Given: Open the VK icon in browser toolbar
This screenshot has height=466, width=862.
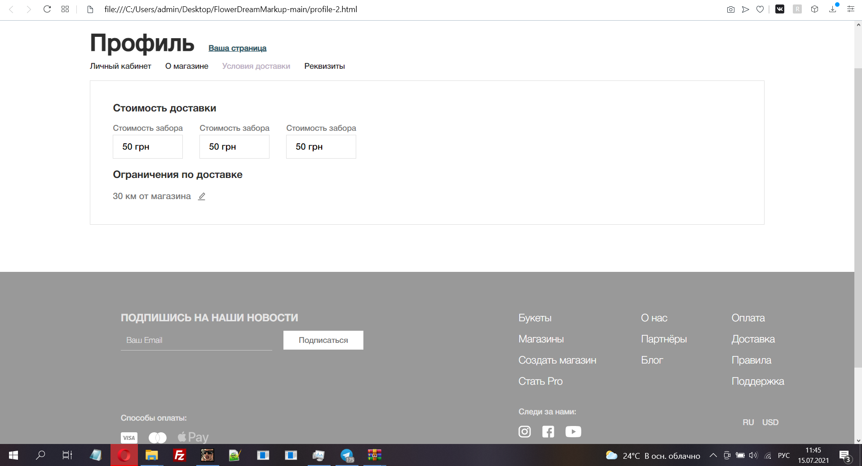Looking at the screenshot, I should pyautogui.click(x=780, y=9).
